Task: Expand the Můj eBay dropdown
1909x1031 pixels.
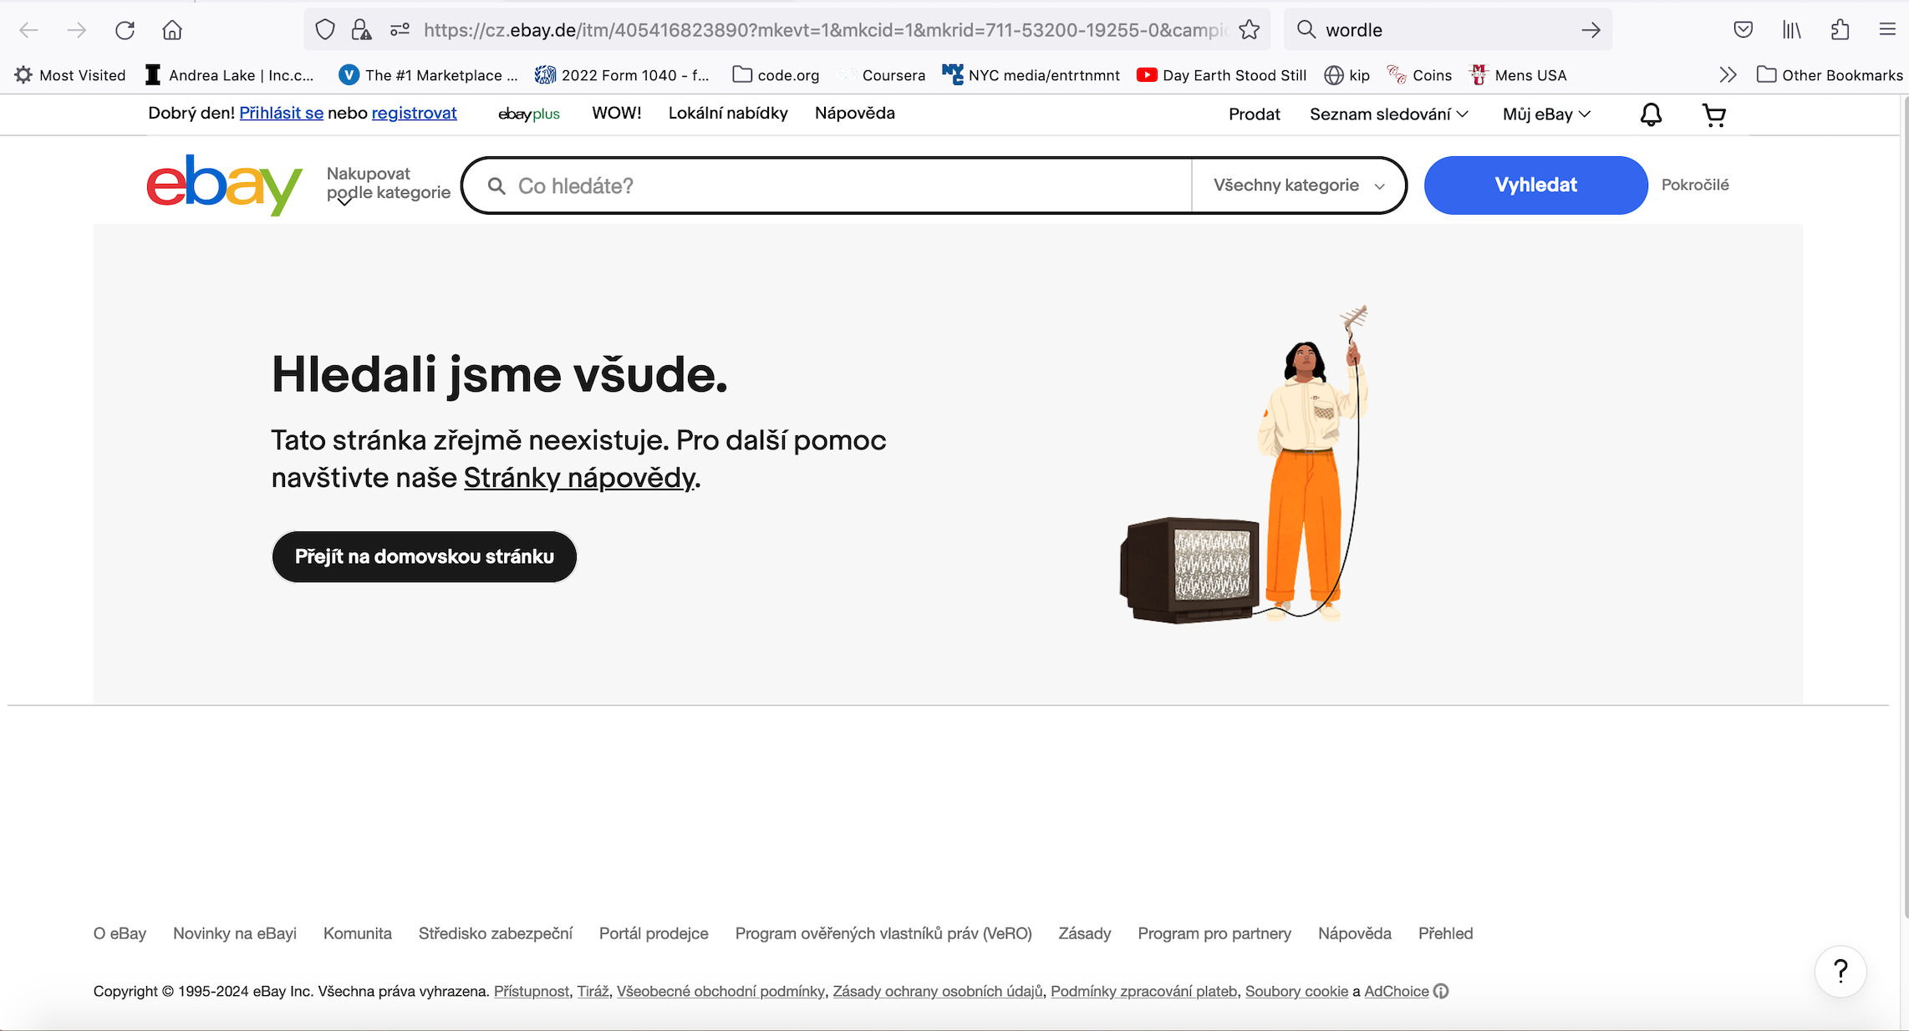Action: 1546,114
